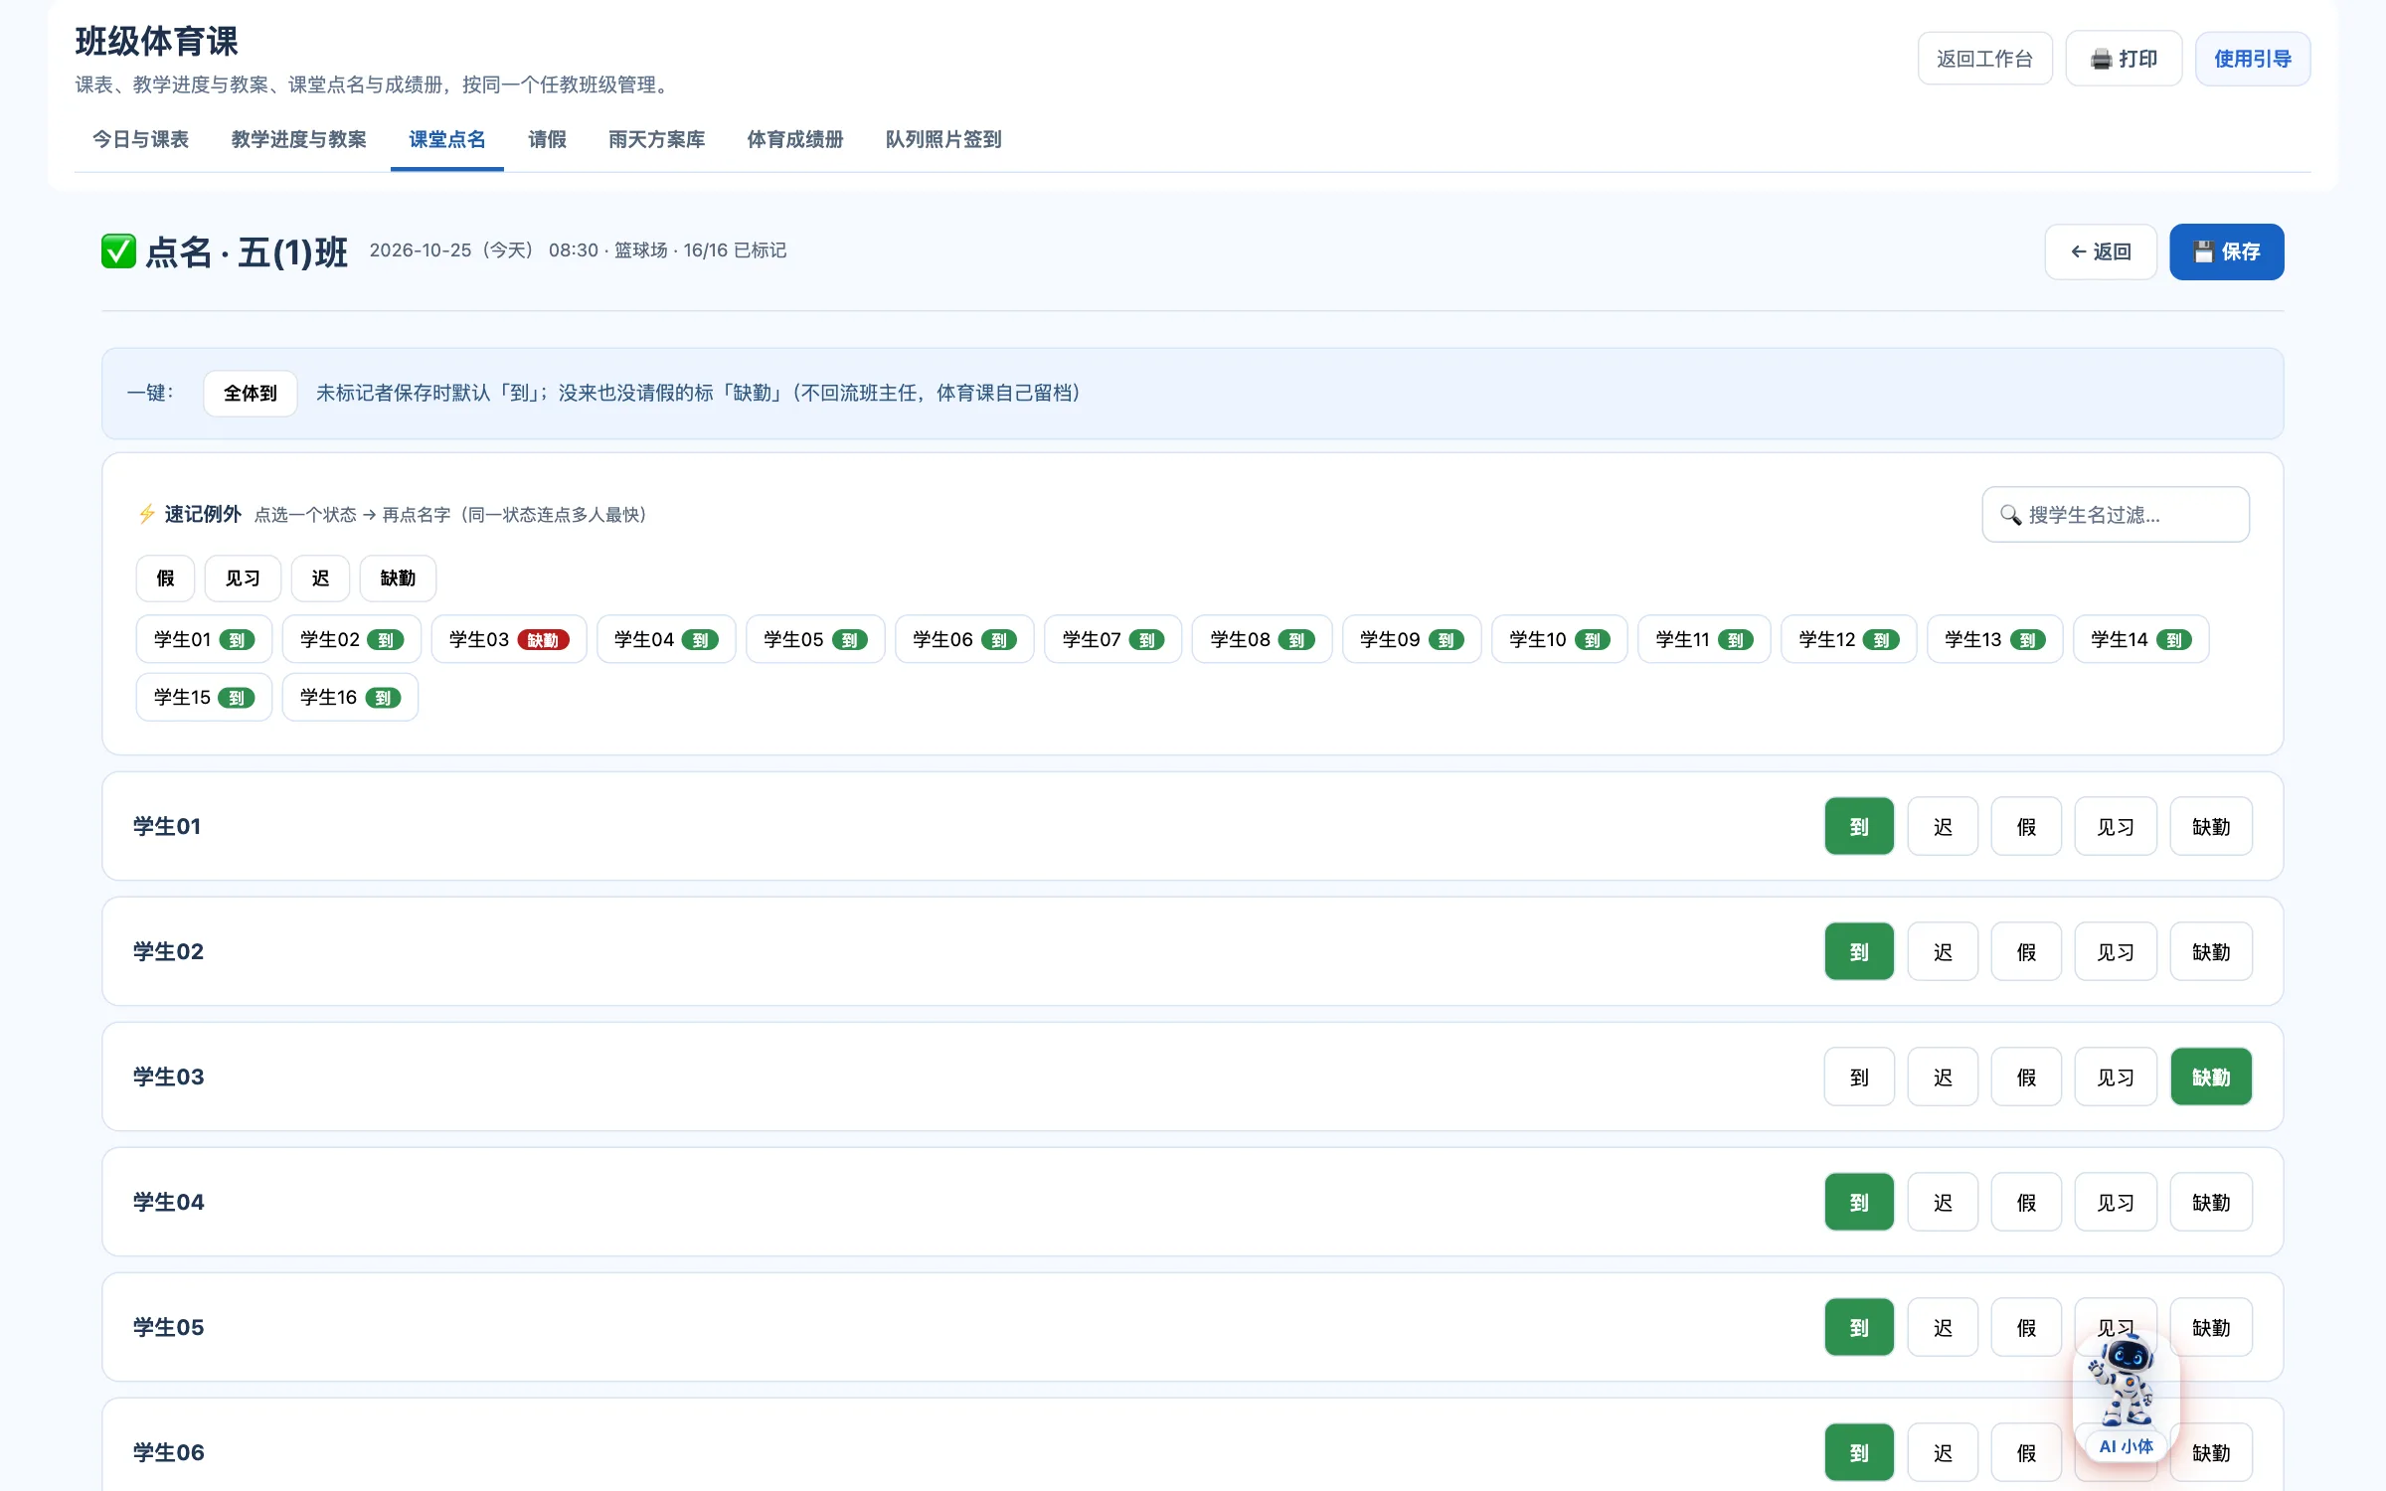Open the 雨天方案库 tab
Screen dimensions: 2386x1491
pos(656,139)
